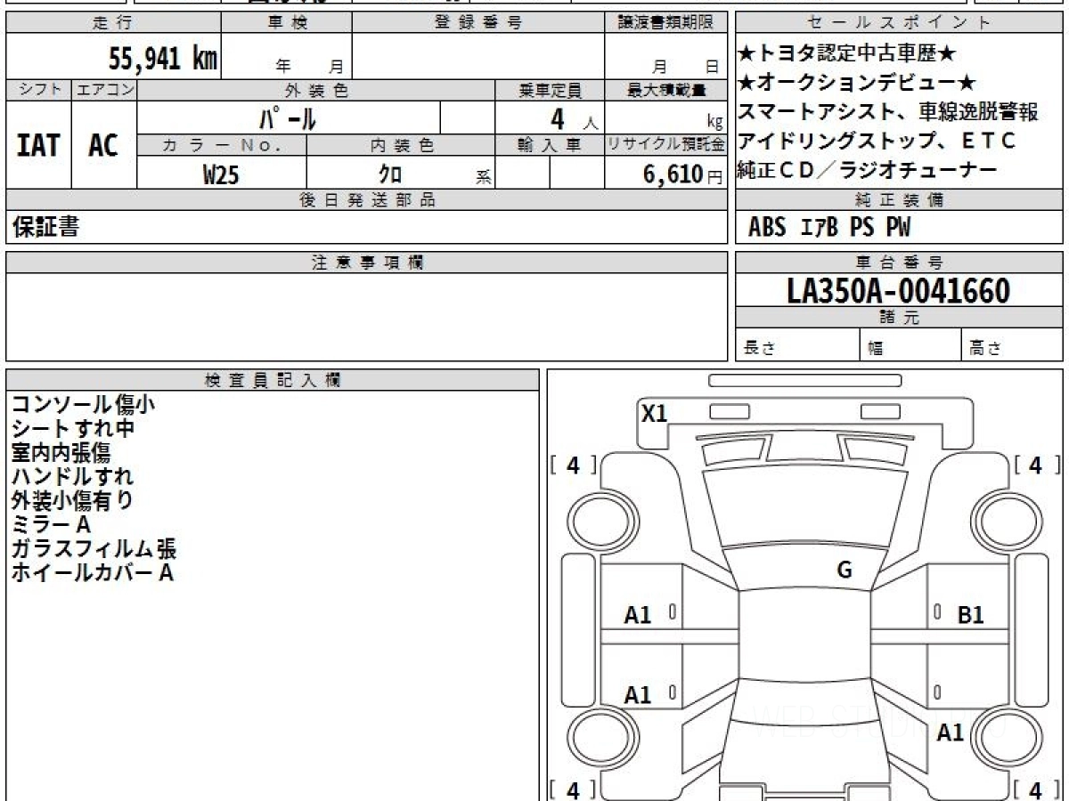The height and width of the screenshot is (801, 1069).
Task: Select the IAT shift value
Action: (38, 145)
